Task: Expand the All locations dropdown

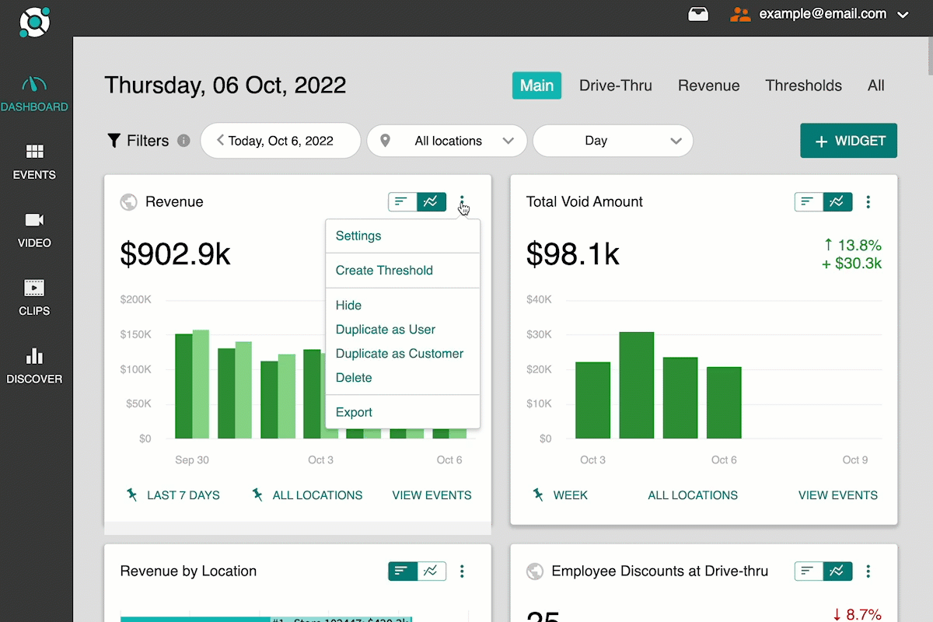Action: pyautogui.click(x=447, y=141)
